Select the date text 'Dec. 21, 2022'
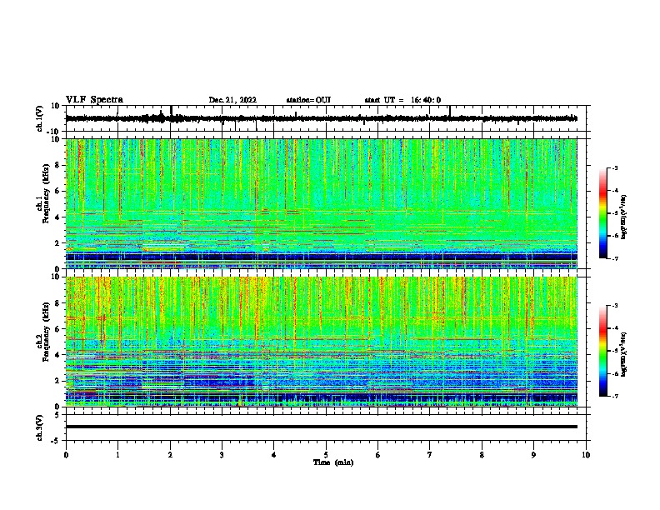This screenshot has width=660, height=510. point(232,100)
